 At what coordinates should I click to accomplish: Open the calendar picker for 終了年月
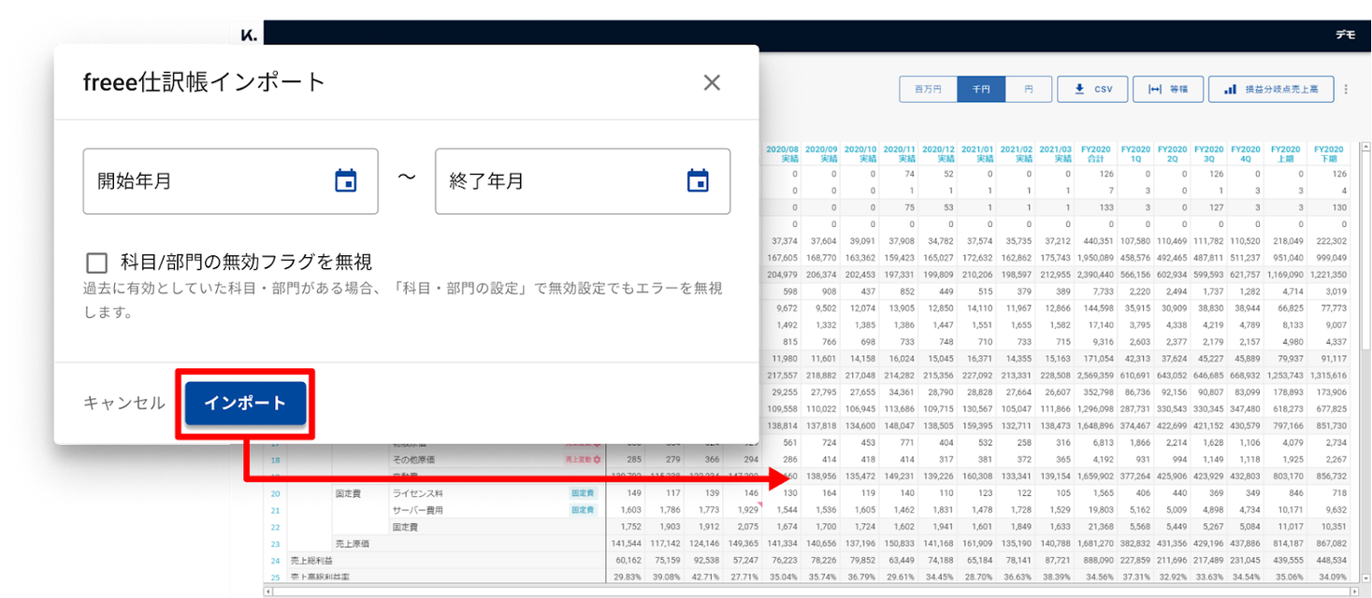click(698, 181)
